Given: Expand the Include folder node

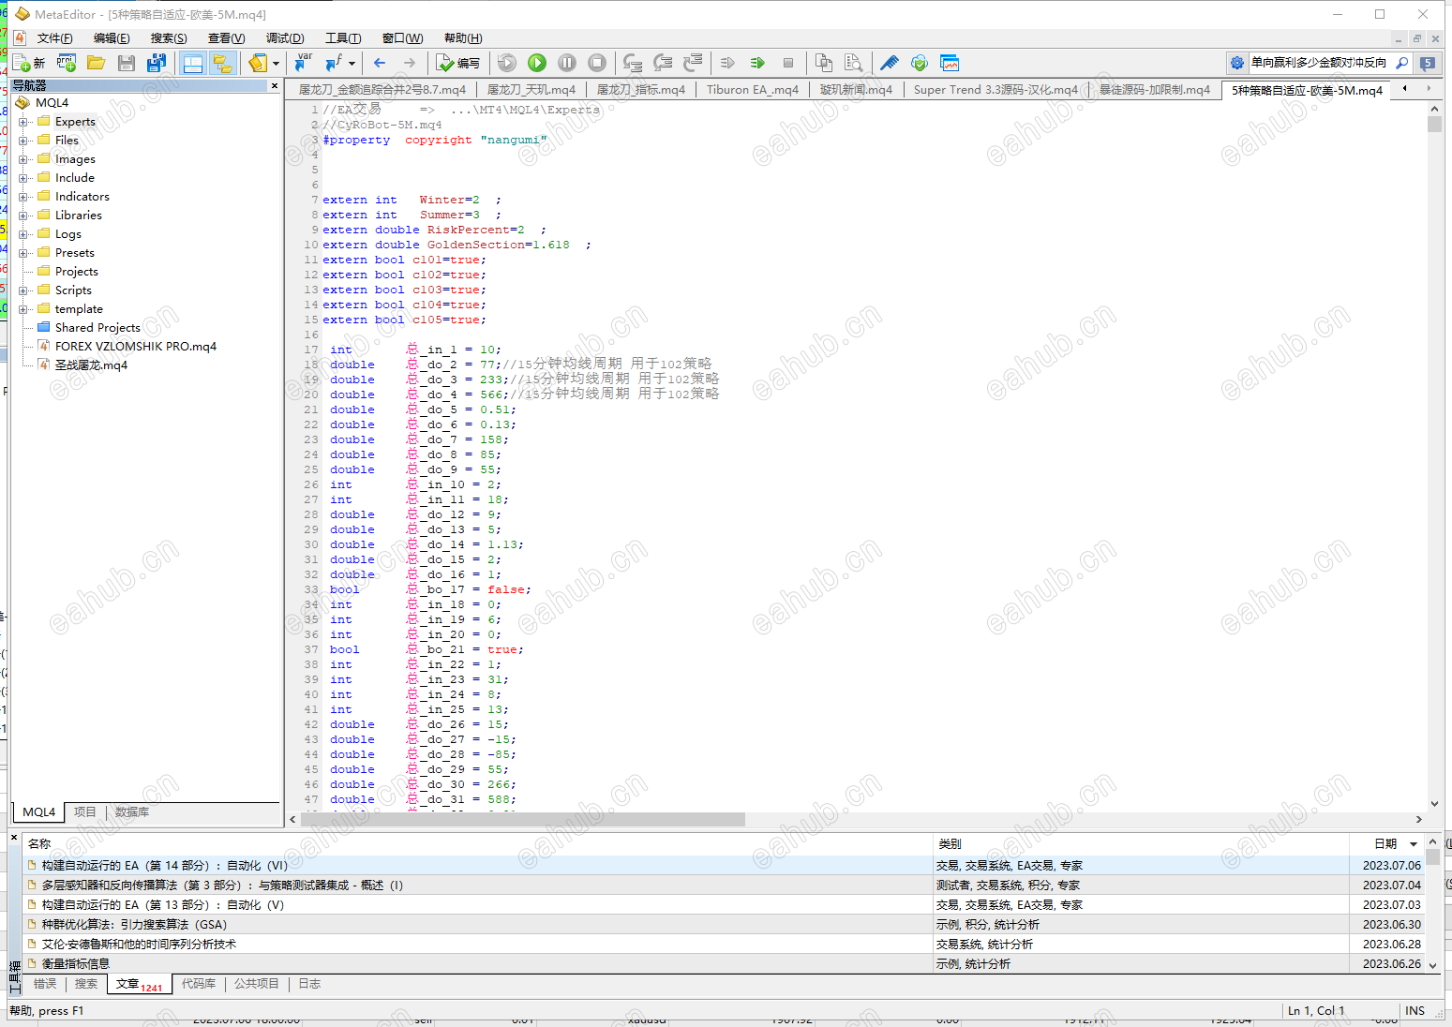Looking at the screenshot, I should click(23, 178).
